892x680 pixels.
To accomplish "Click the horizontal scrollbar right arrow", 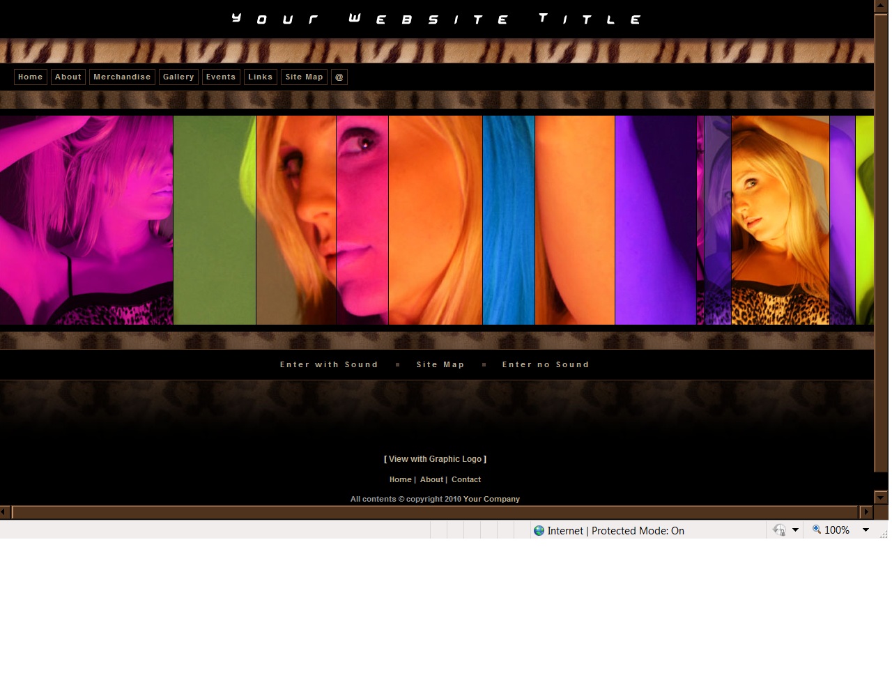I will tap(866, 512).
